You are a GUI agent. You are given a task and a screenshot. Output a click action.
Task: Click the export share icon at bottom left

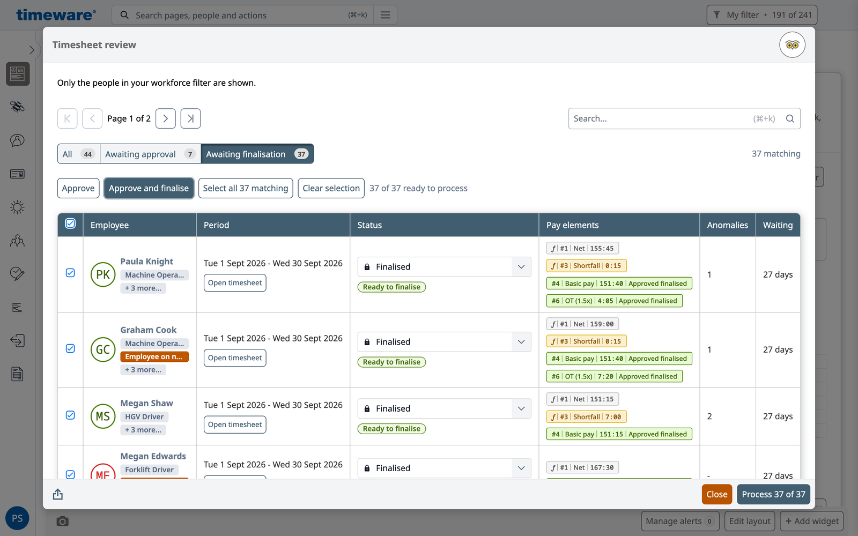pyautogui.click(x=58, y=494)
